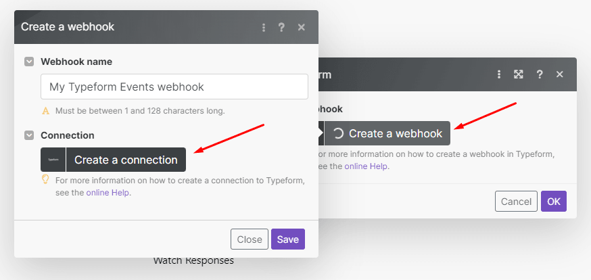Close the Typeform module dialog
The image size is (591, 280).
click(x=560, y=74)
